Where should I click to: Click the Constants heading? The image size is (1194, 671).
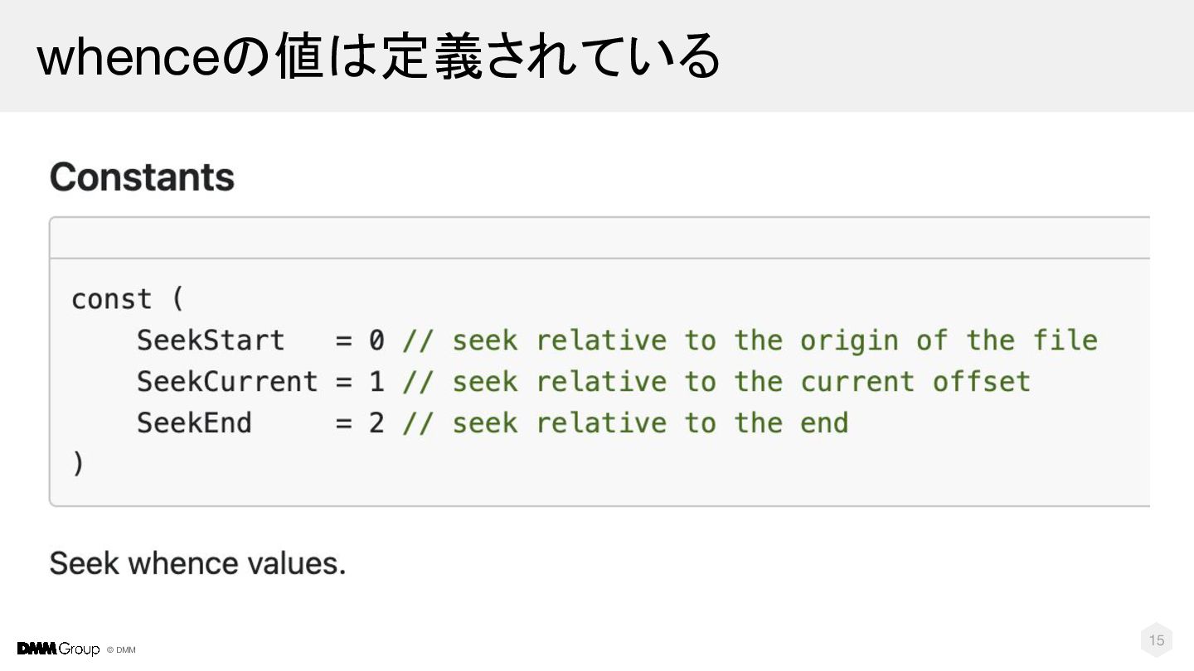tap(142, 177)
